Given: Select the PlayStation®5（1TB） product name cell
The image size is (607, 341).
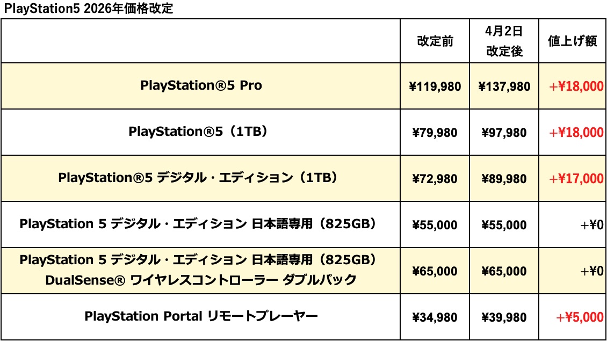Looking at the screenshot, I should pos(201,132).
